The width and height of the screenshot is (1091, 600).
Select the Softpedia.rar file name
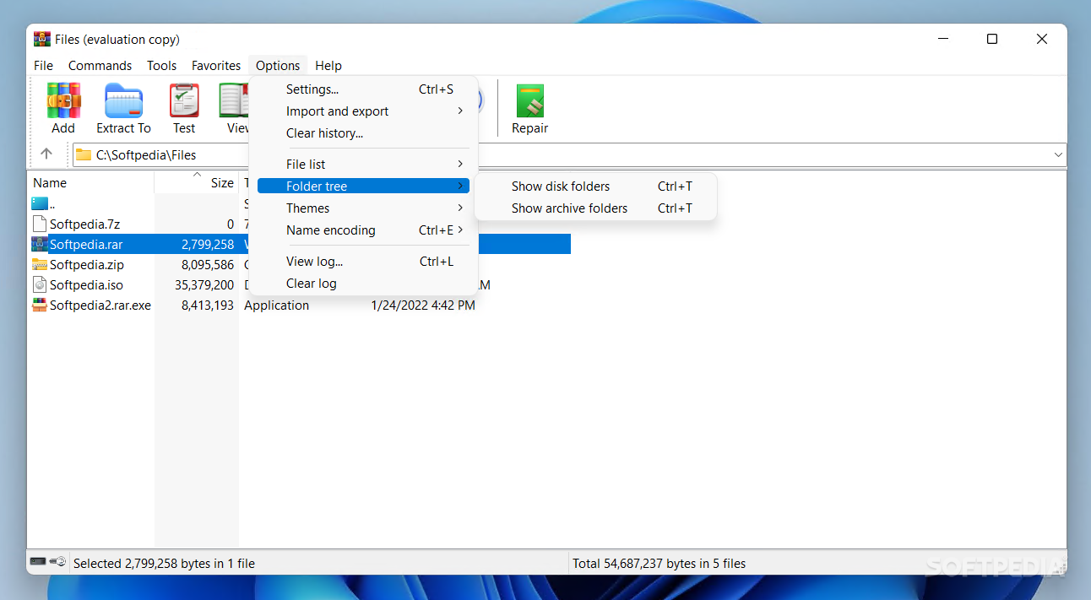coord(85,244)
